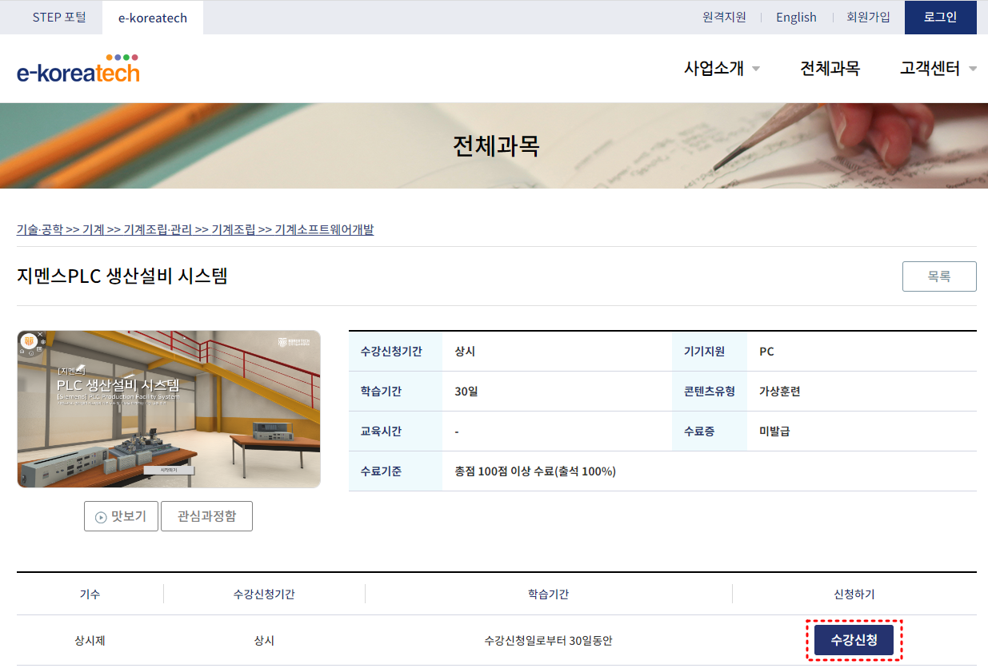Click the 전체과목 banner heading
Viewport: 988px width, 672px height.
point(496,146)
